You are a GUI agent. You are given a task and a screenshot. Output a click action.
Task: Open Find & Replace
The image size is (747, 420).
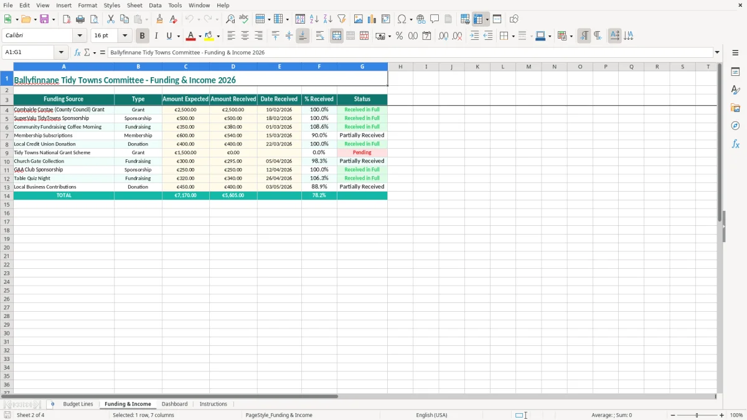click(230, 19)
